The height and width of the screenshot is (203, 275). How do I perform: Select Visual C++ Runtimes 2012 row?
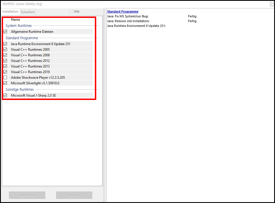pos(51,60)
